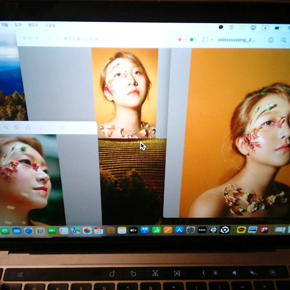Open Mail from the Dock
The height and width of the screenshot is (290, 290).
[x=17, y=231]
